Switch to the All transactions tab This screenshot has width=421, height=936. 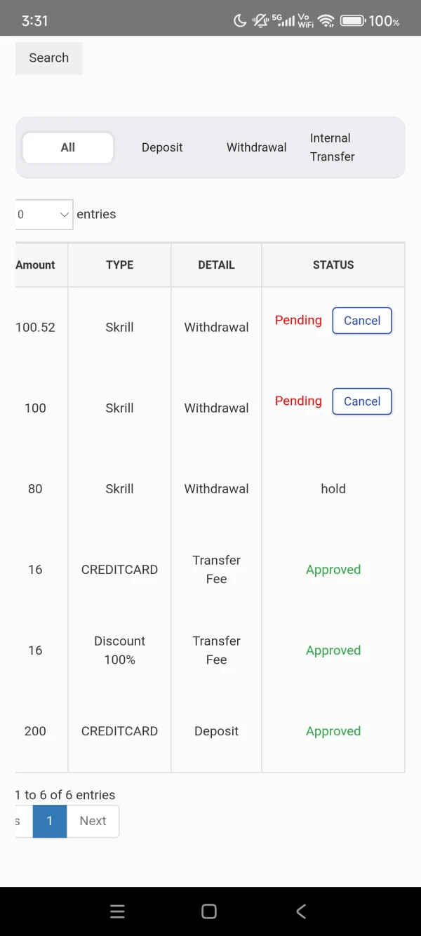[x=68, y=147]
